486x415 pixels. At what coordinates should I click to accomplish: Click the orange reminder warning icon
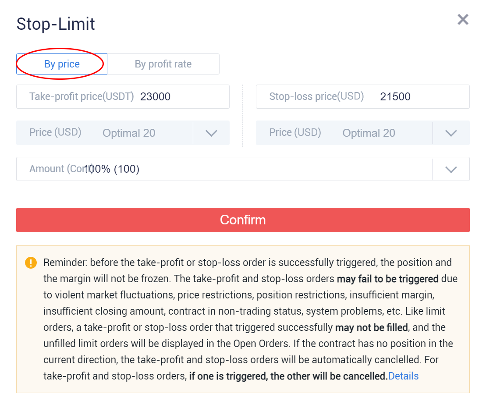31,262
